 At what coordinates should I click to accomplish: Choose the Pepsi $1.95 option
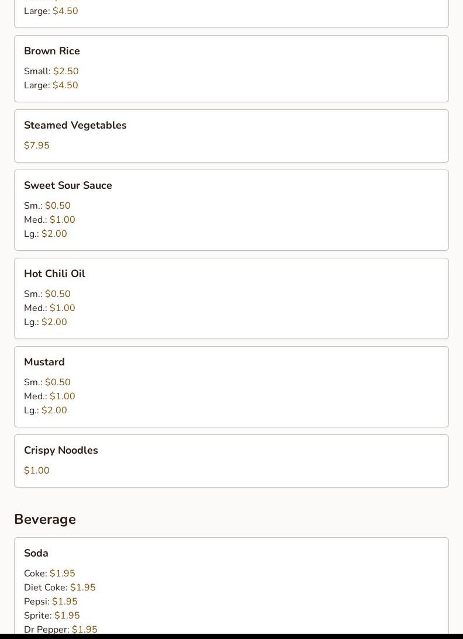[51, 602]
